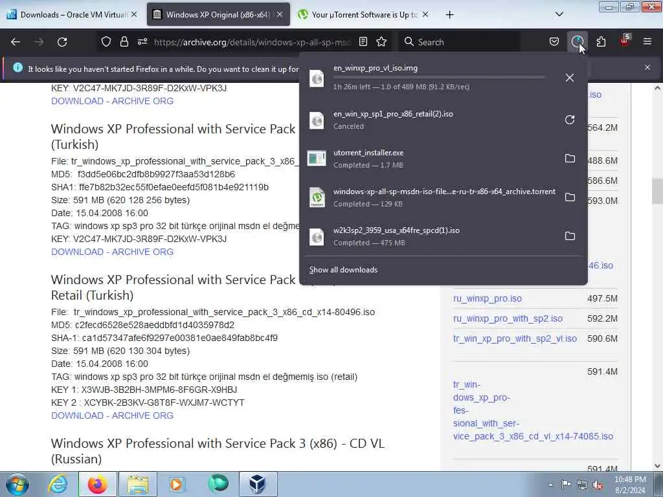The width and height of the screenshot is (663, 497).
Task: Click the archive.org URL address field
Action: pyautogui.click(x=253, y=42)
